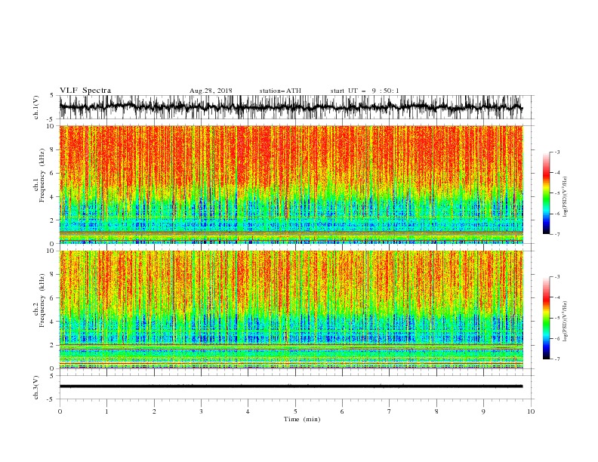Click the ch.2 colorbar label 'log(PSD)(V²/Hz)'

pos(566,321)
